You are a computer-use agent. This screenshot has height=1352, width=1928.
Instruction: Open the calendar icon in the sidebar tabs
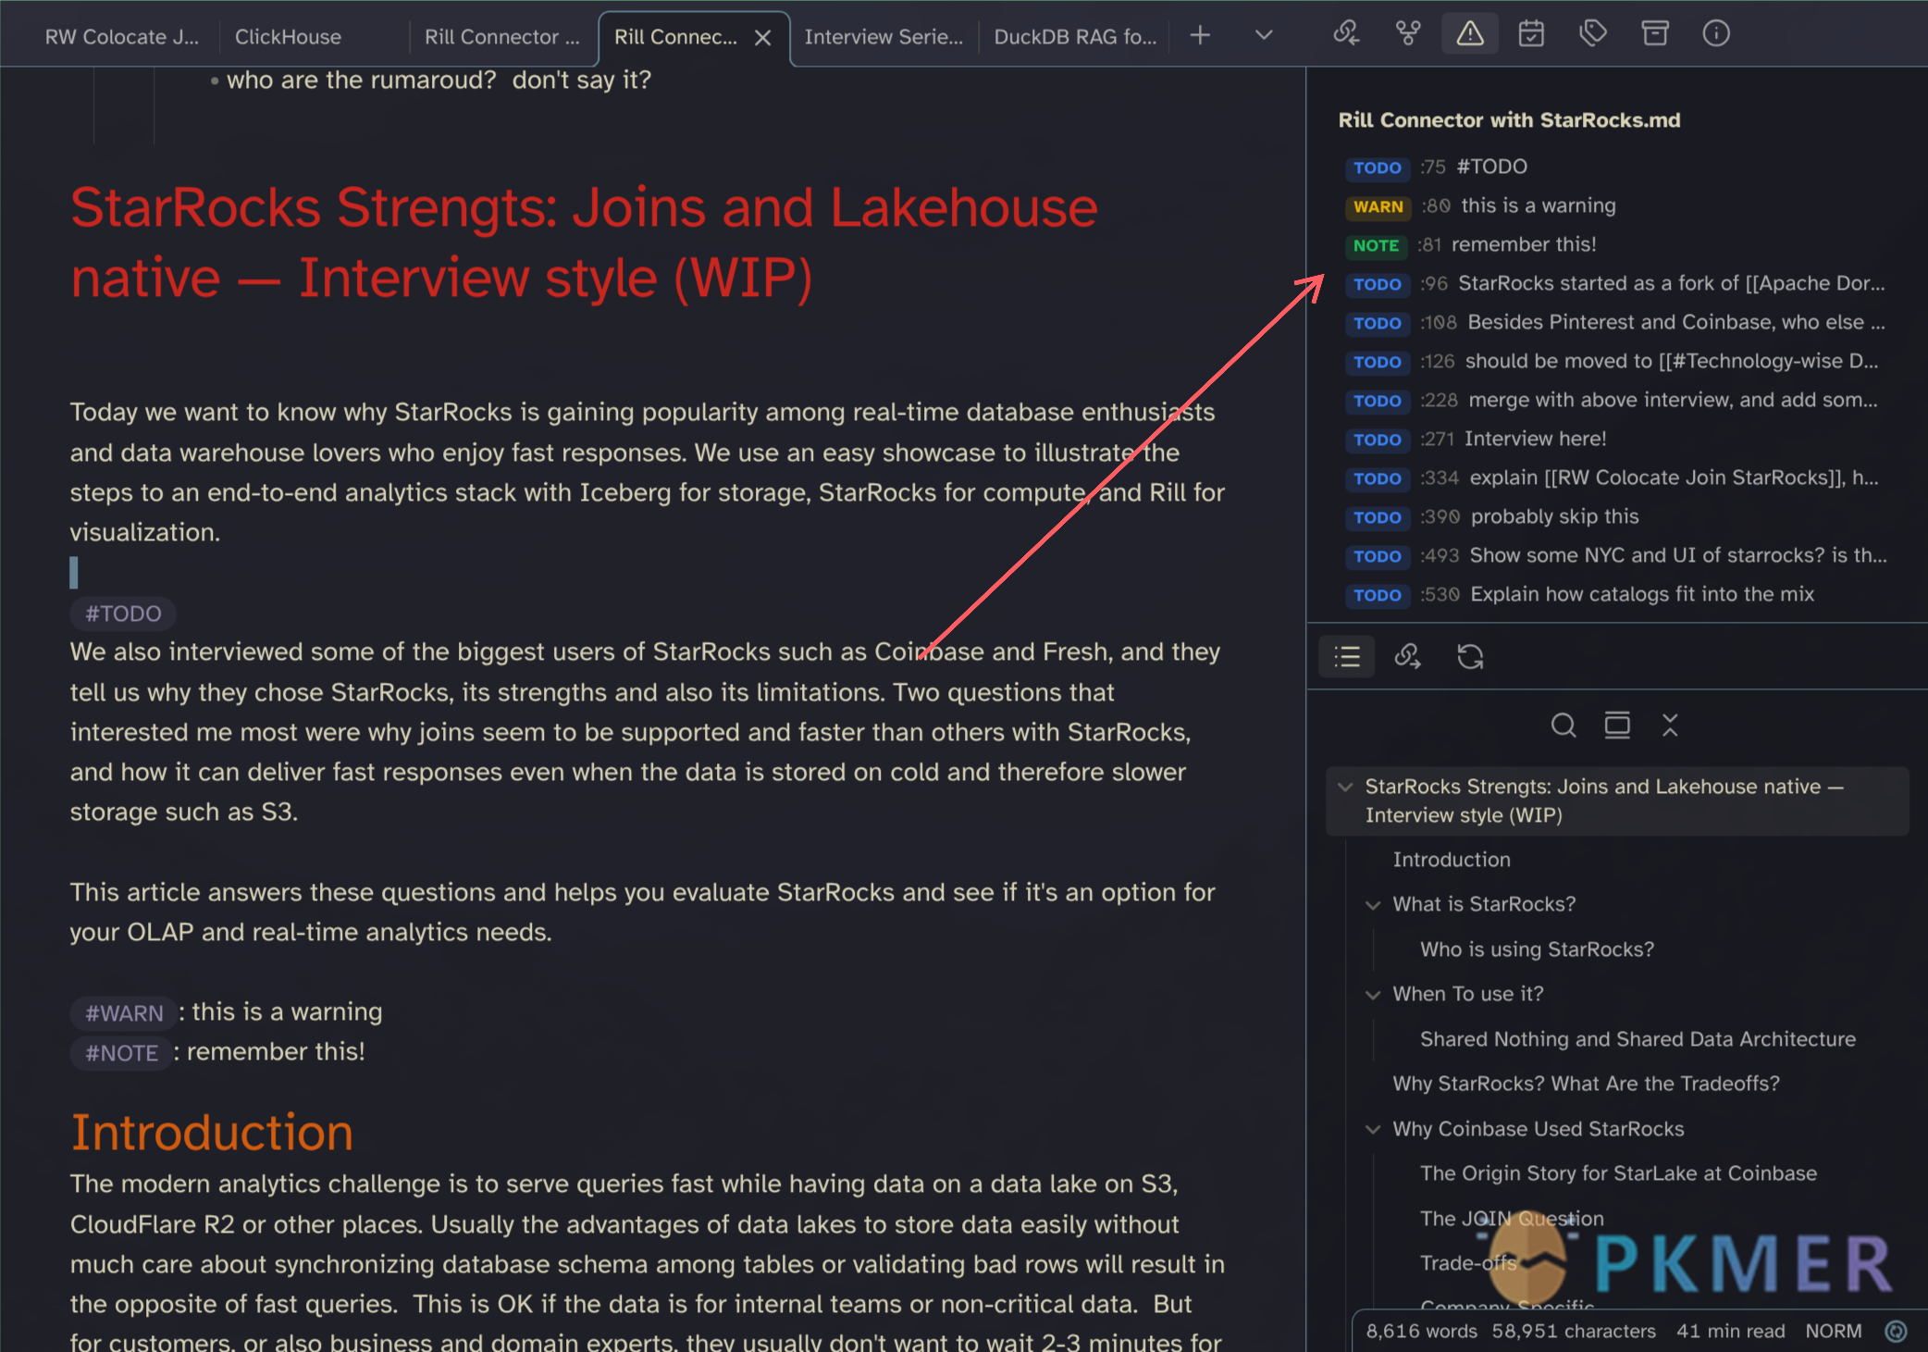(1531, 34)
